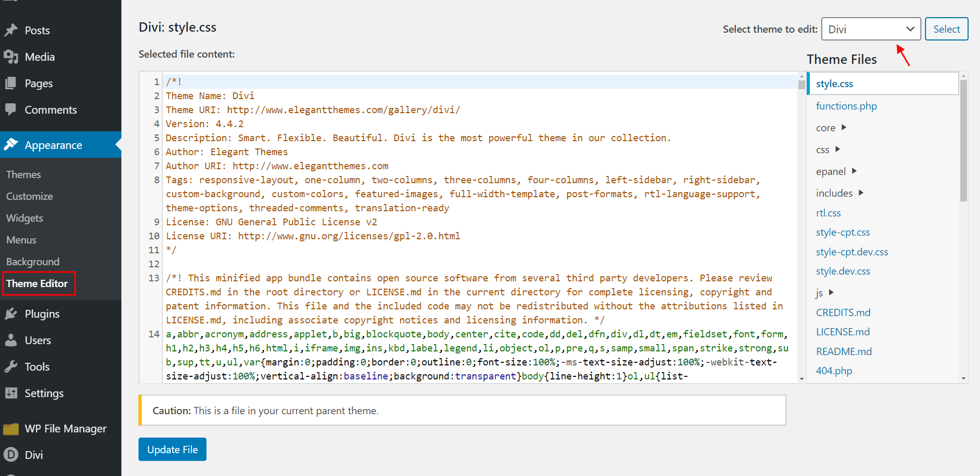Viewport: 980px width, 476px height.
Task: Open CREDITS.md theme file
Action: [843, 312]
